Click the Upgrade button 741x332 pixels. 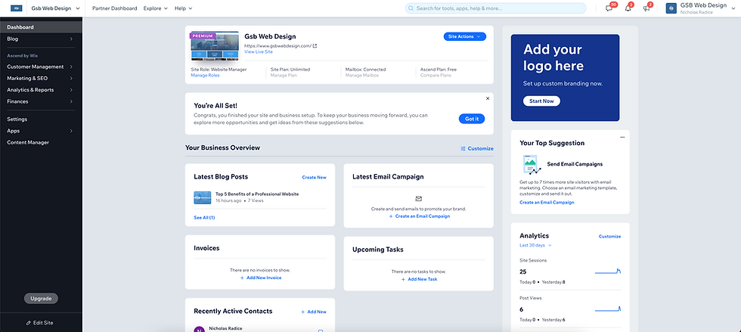tap(41, 299)
